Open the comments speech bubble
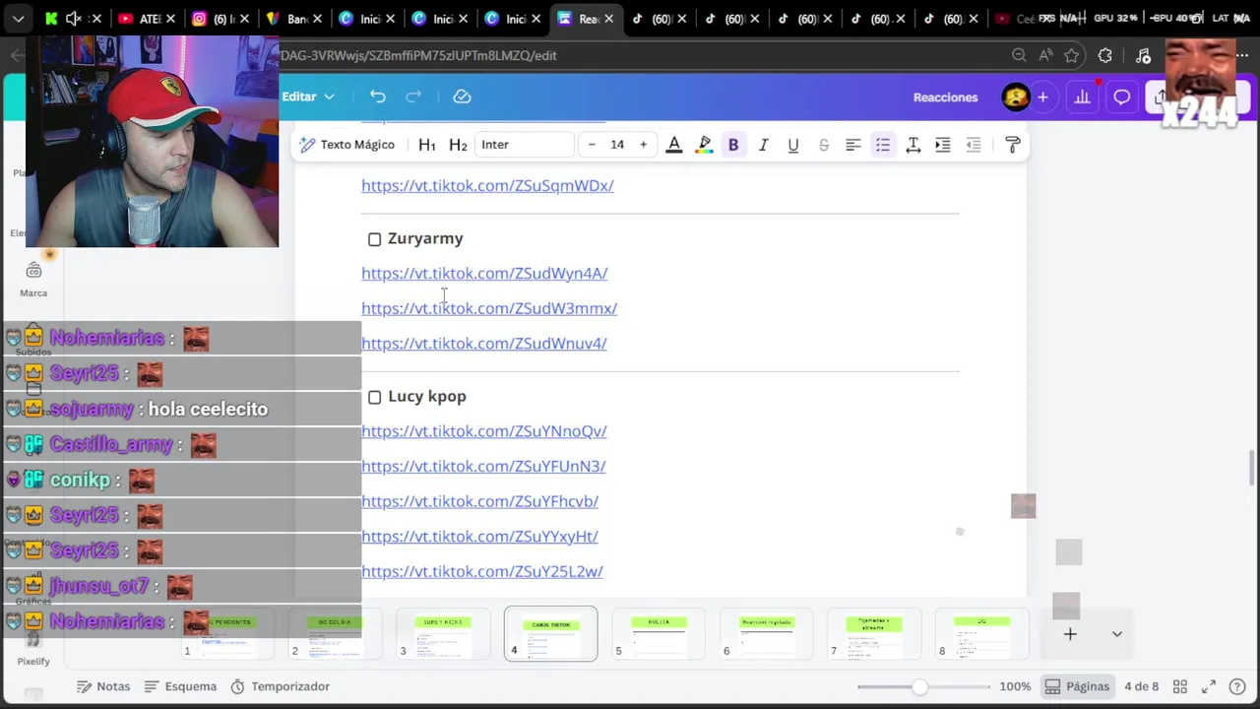The height and width of the screenshot is (709, 1260). click(1121, 97)
